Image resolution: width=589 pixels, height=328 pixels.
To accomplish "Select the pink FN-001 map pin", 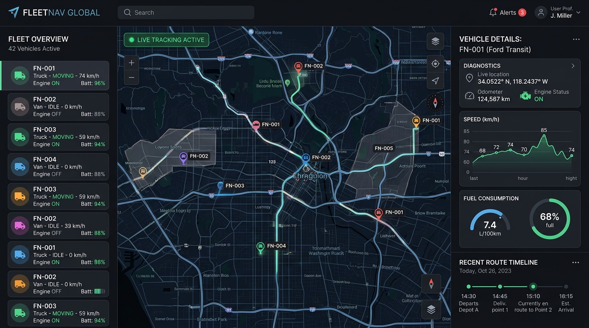I will (x=256, y=126).
